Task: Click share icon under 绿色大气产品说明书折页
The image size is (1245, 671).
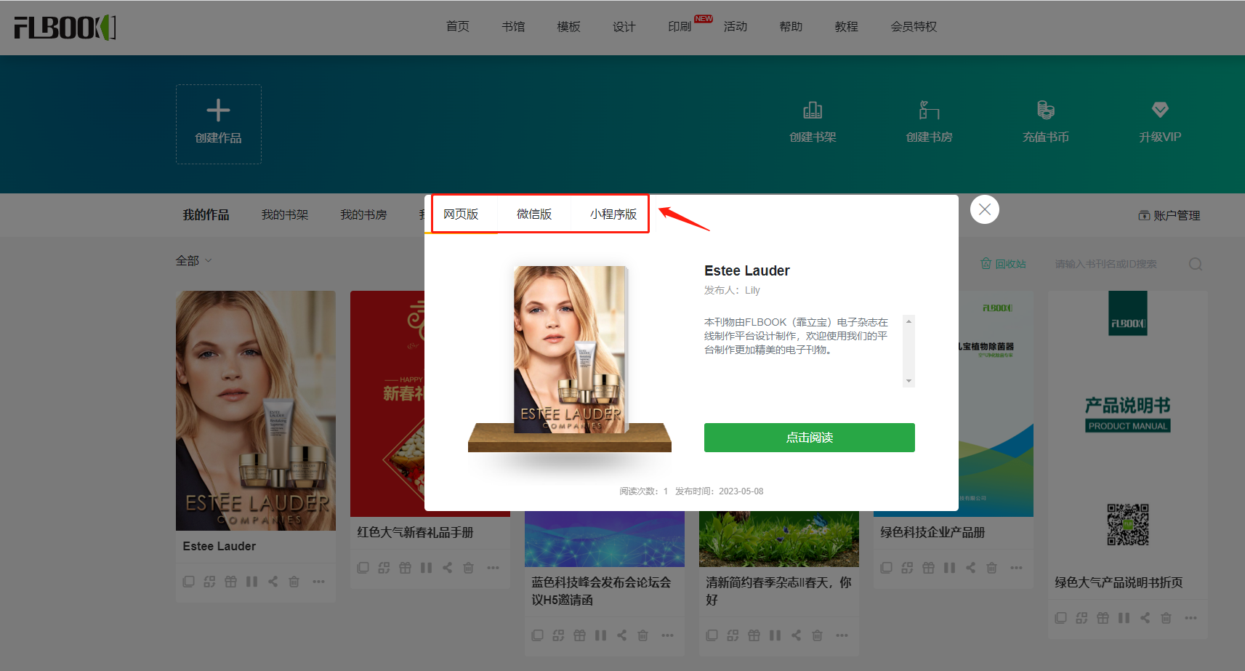Action: click(1145, 618)
